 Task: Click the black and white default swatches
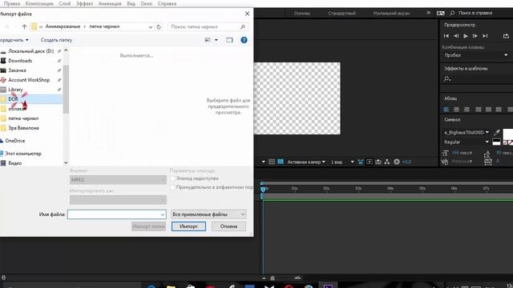click(496, 142)
